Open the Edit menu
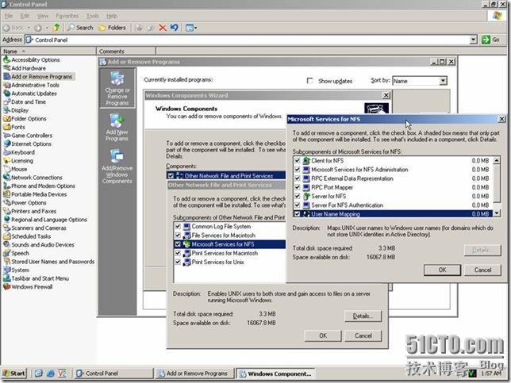The image size is (511, 383). [x=25, y=16]
